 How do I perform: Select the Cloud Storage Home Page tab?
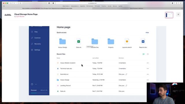47,8
